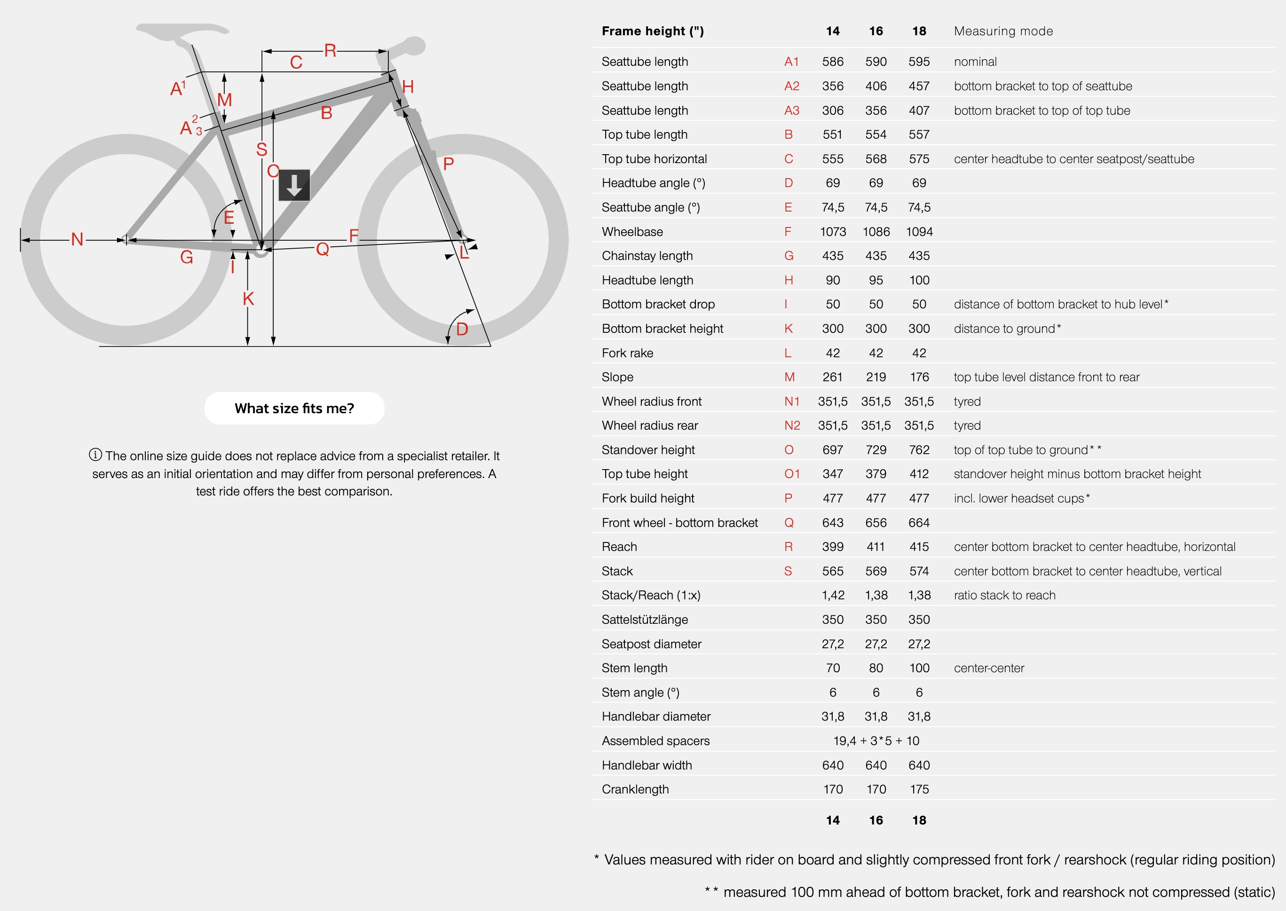Select the Wheelbase row in geometry table
The width and height of the screenshot is (1286, 911).
934,232
